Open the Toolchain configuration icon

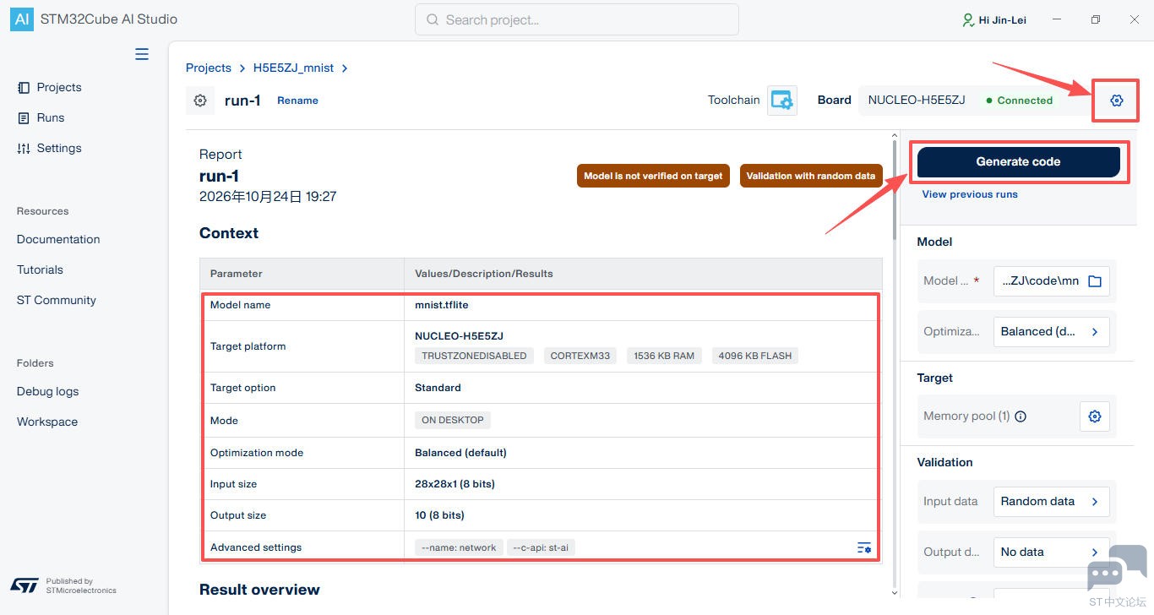point(782,100)
